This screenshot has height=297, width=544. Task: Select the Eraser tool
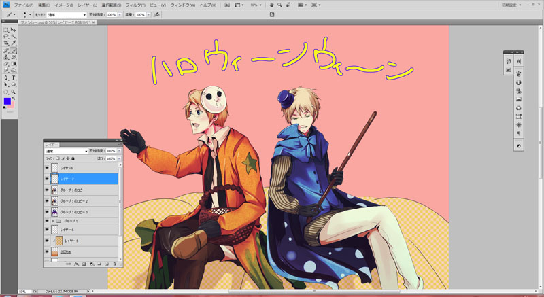6,64
